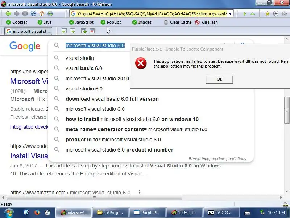
Task: Click the calendar quick launch icon
Action: point(47,213)
